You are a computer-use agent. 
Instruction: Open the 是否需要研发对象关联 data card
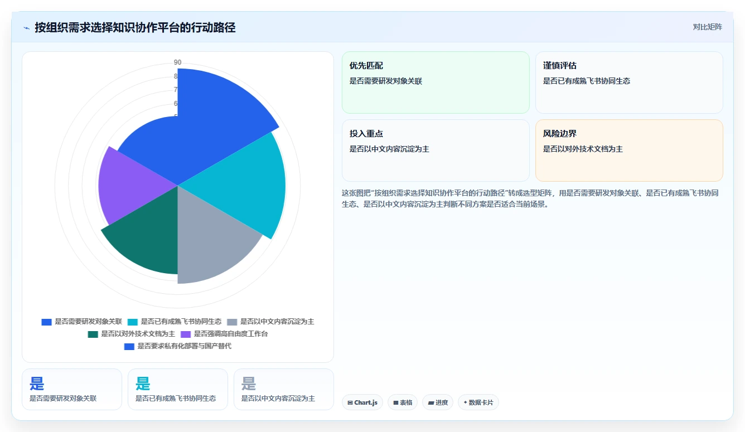72,389
